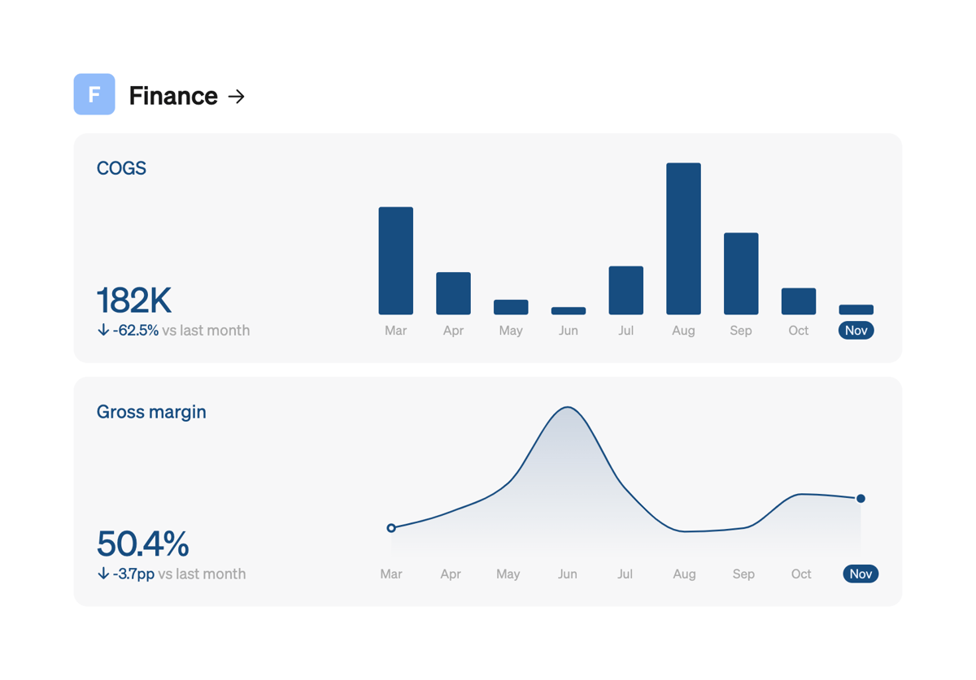Screen dimensions: 976x680
Task: Click the Oct bar in the COGS chart
Action: pos(798,301)
